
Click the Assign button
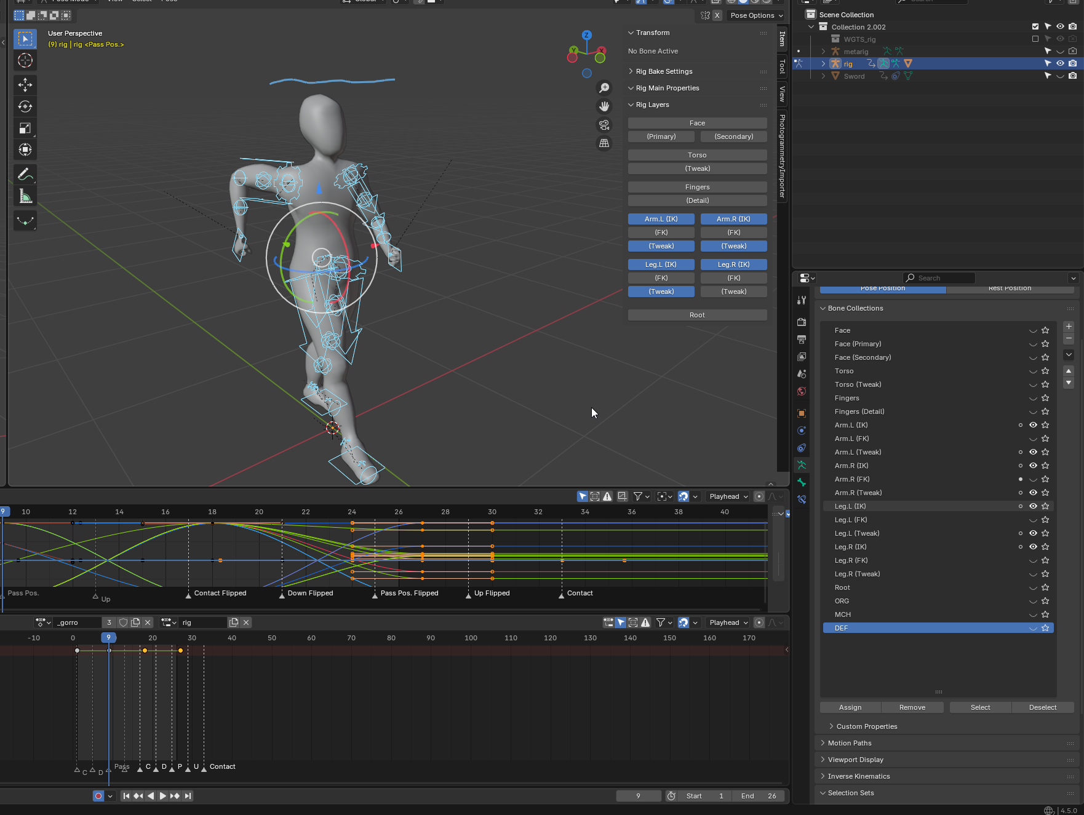click(x=850, y=707)
